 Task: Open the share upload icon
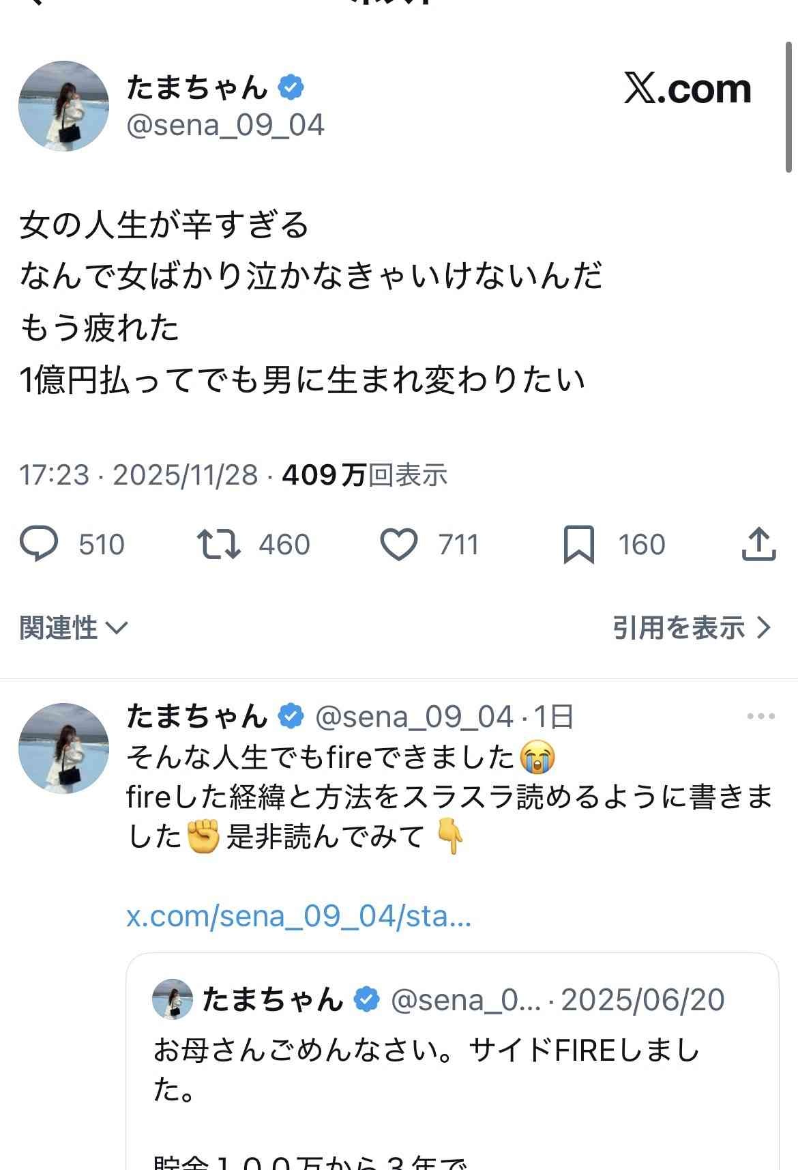tap(758, 545)
